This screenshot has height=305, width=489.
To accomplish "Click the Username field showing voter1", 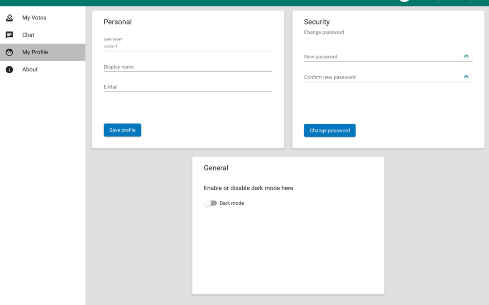I will pyautogui.click(x=187, y=46).
